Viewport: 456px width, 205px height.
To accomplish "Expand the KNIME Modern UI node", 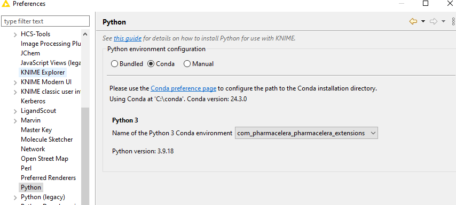I will coord(15,83).
